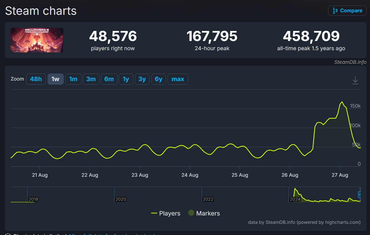Click the data by SteamDB.info highcharts credit
This screenshot has height=235, width=370.
click(304, 222)
